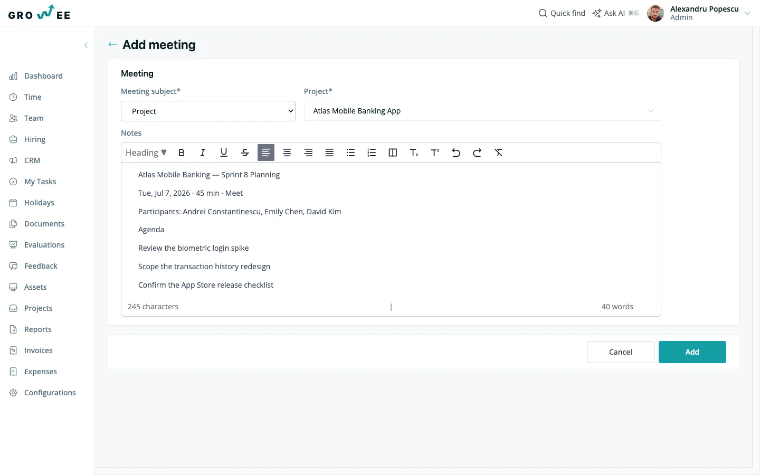Open the Project selector dropdown
Image resolution: width=760 pixels, height=475 pixels.
pos(482,111)
